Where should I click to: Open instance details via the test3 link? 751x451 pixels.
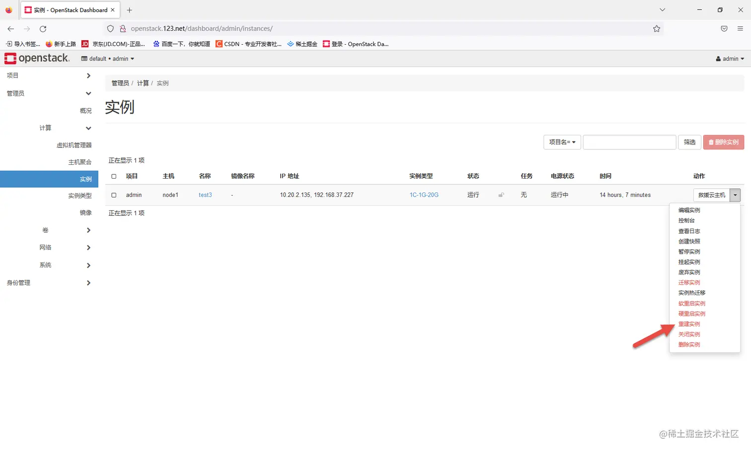point(205,194)
